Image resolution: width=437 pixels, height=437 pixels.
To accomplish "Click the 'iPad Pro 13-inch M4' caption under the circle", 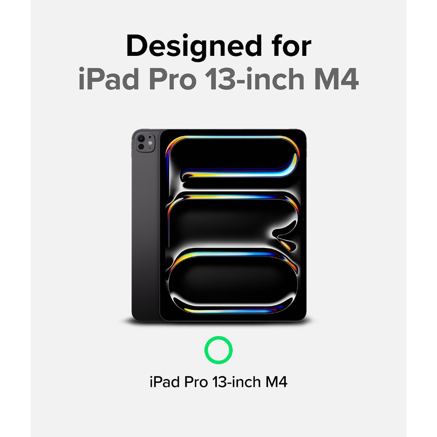I will coord(218,382).
